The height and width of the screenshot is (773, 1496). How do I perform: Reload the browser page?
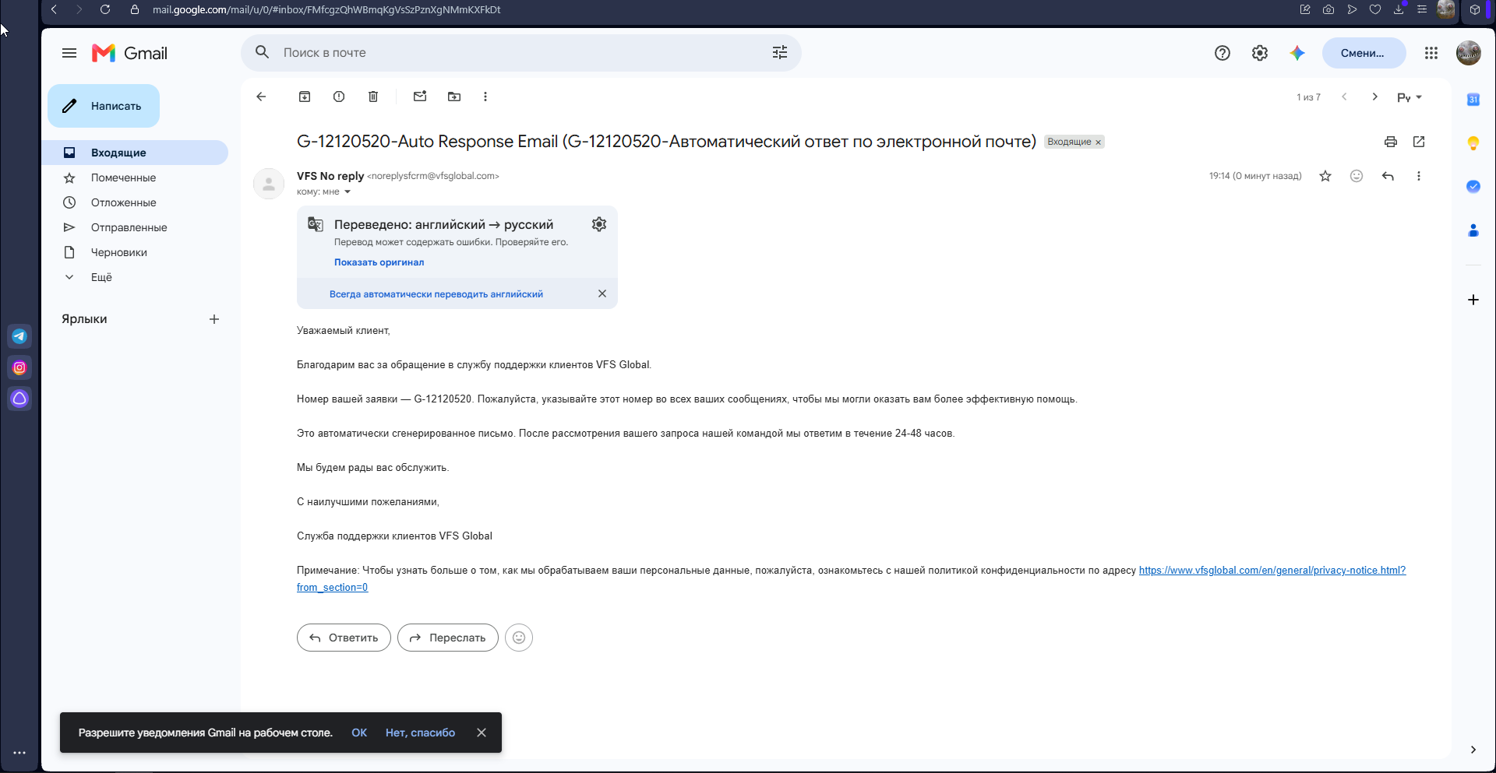tap(105, 9)
